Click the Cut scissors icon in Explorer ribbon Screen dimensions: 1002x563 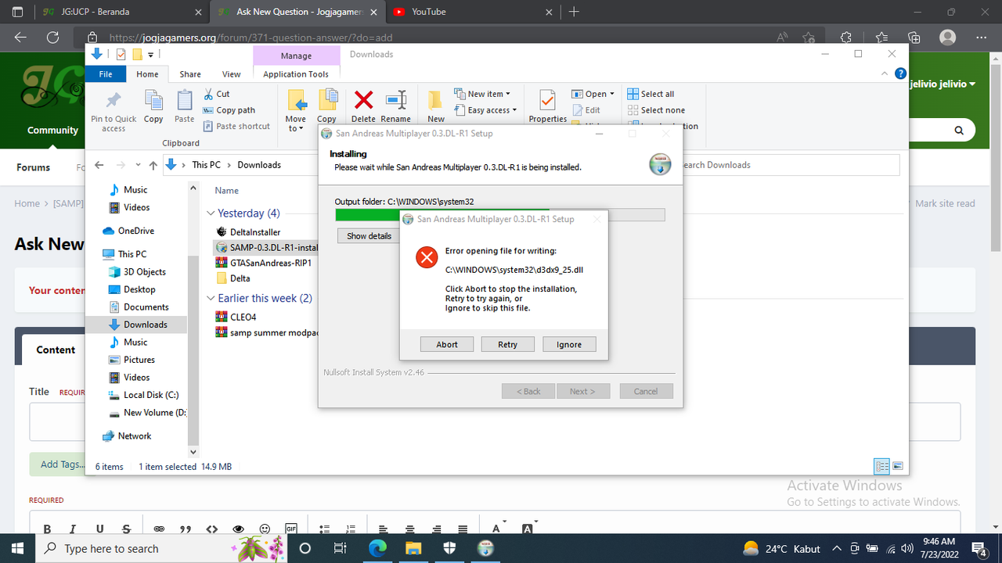click(x=207, y=94)
